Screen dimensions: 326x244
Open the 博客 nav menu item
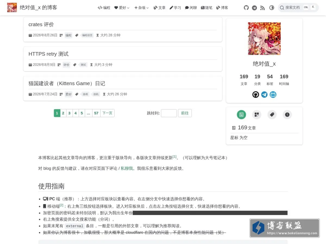tap(222, 8)
